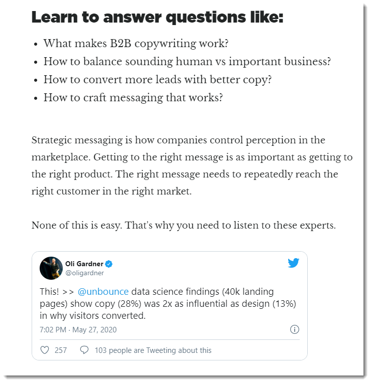Click the tweet body text about landing pages
Screen dimensions: 371x383
tap(168, 304)
